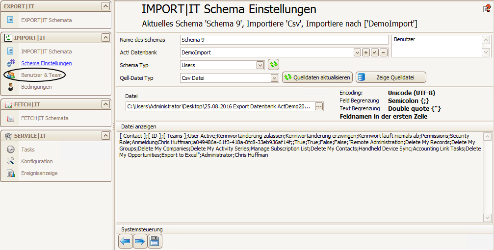Open EXPORT|IT Schemata
494x250 pixels.
pyautogui.click(x=46, y=20)
